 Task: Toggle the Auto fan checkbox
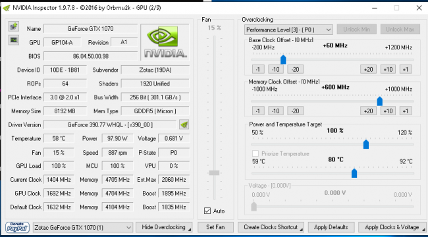click(x=207, y=211)
